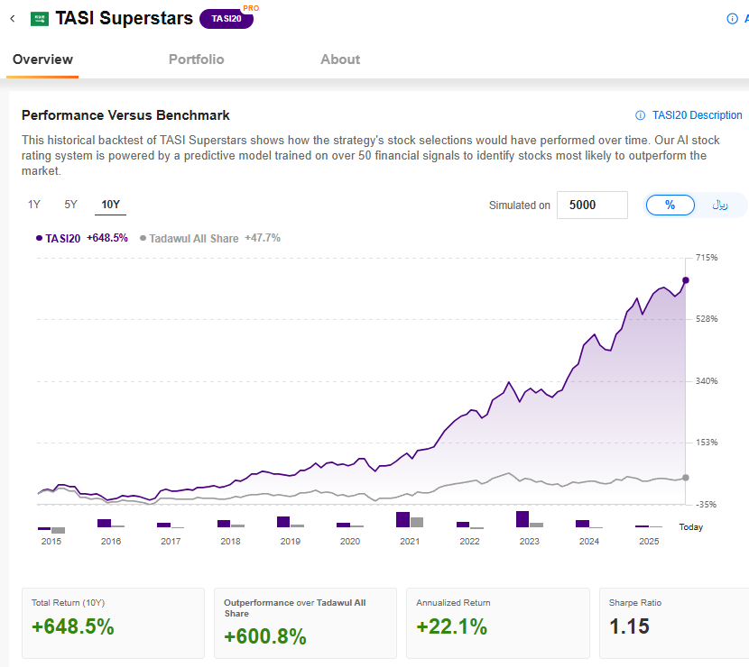
Task: Click the 153% axis label
Action: click(x=707, y=443)
